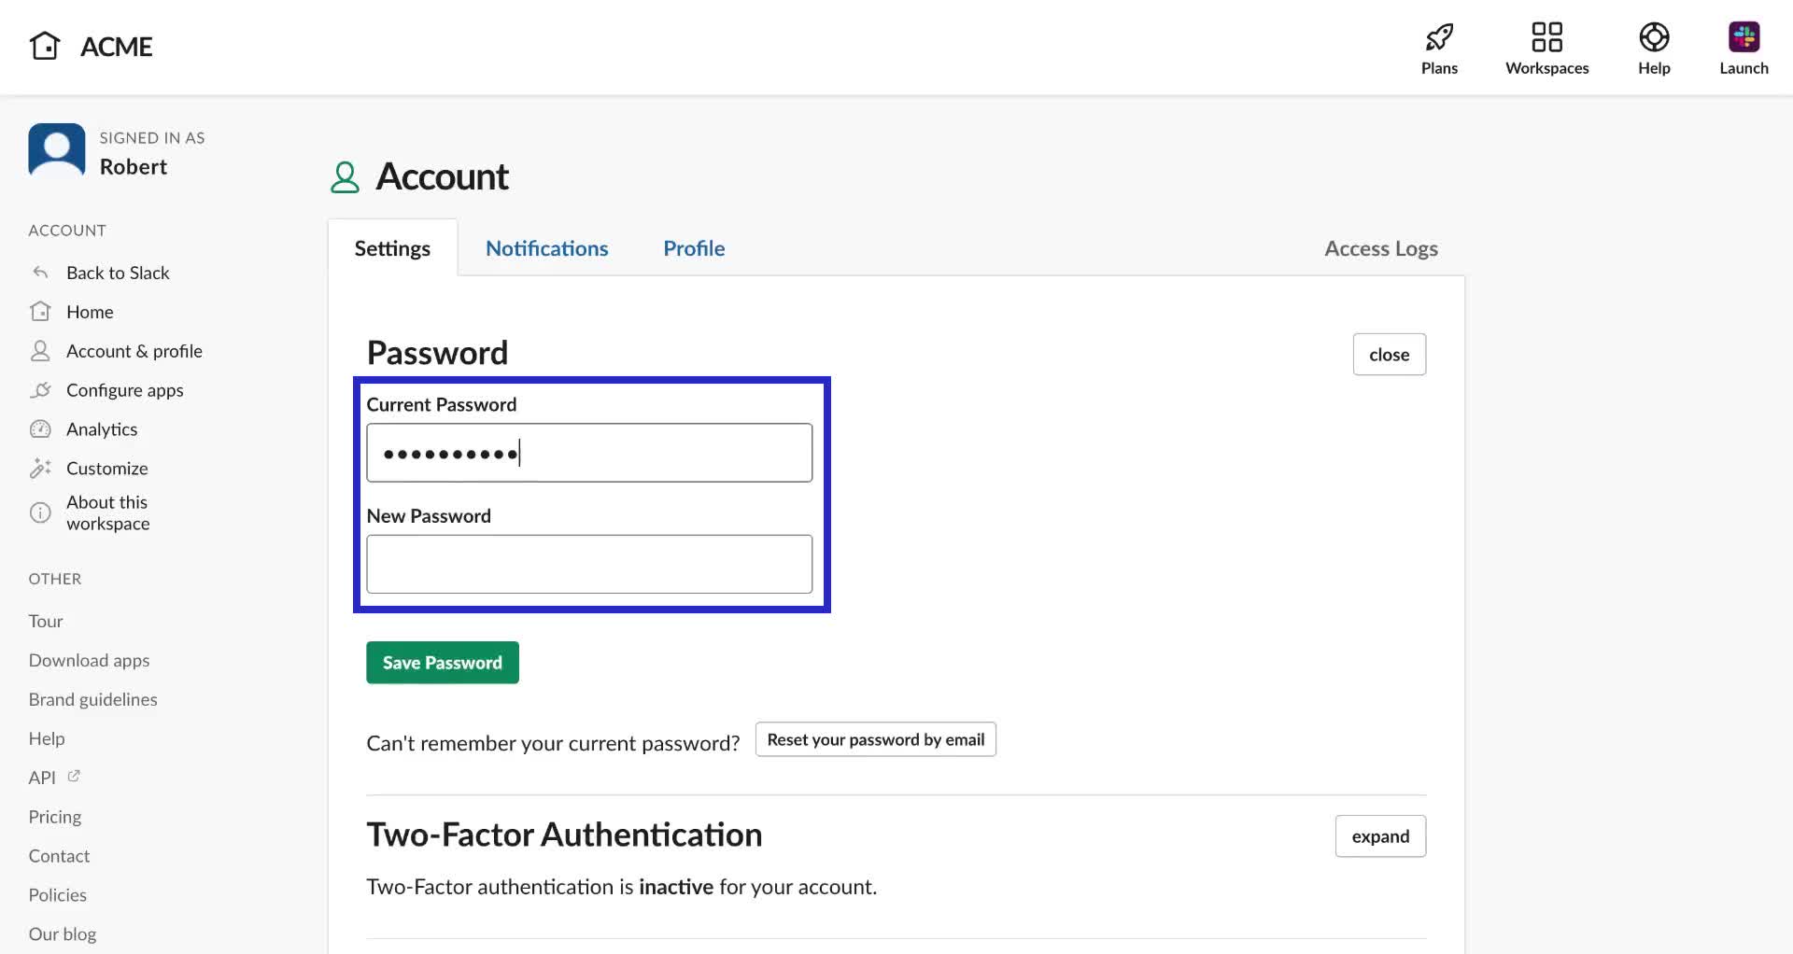
Task: Expand the Two-Factor Authentication section
Action: click(1380, 835)
